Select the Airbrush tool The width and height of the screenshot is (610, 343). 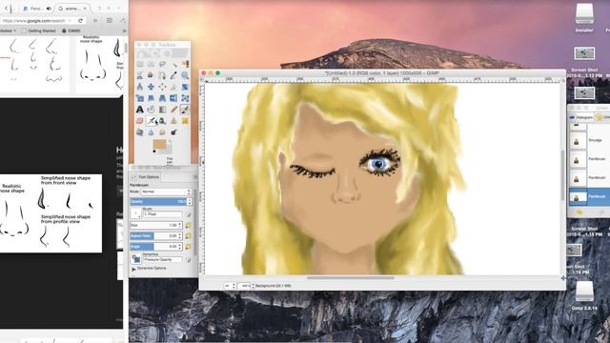tap(152, 121)
